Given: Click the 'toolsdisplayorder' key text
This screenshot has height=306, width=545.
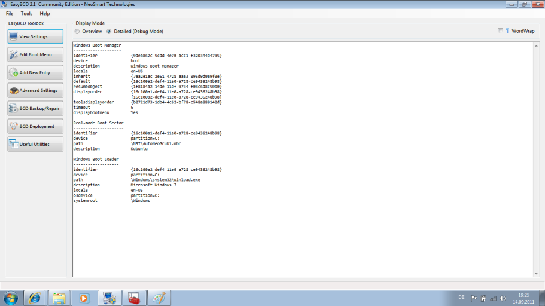Looking at the screenshot, I should pos(93,102).
